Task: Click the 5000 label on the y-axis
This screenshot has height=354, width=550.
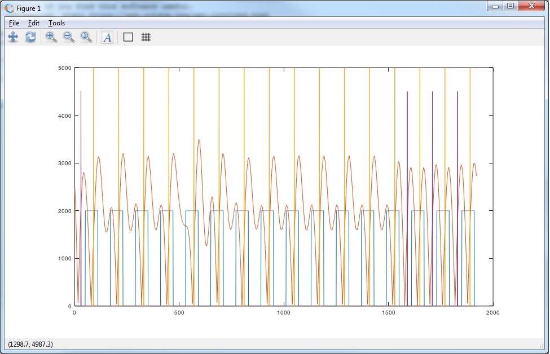Action: click(64, 68)
